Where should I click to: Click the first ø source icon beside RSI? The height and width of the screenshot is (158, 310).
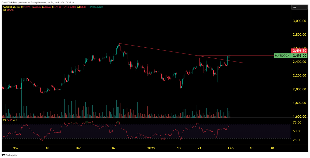point(14,120)
